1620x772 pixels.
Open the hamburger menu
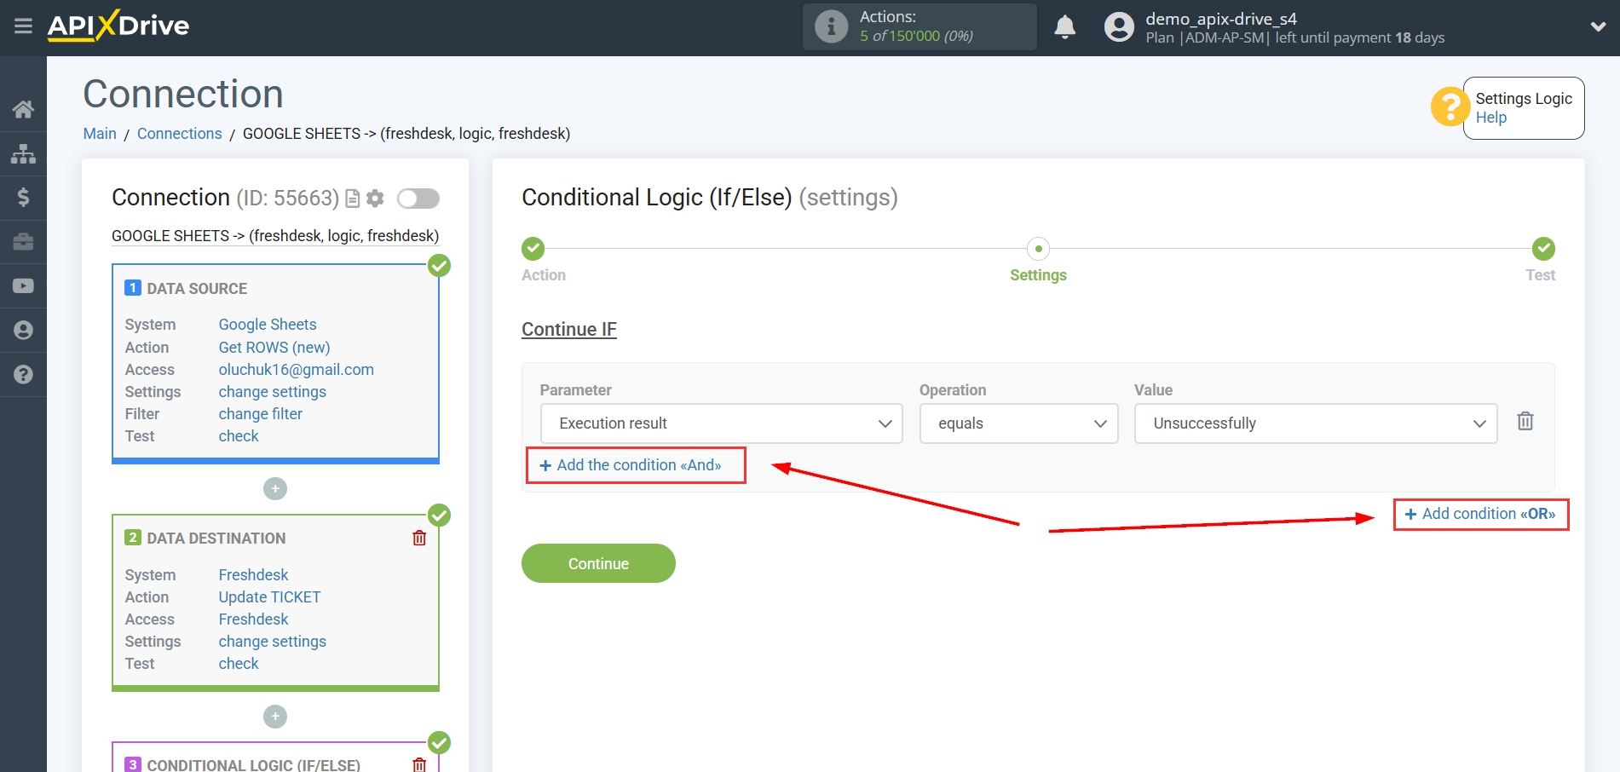(23, 26)
